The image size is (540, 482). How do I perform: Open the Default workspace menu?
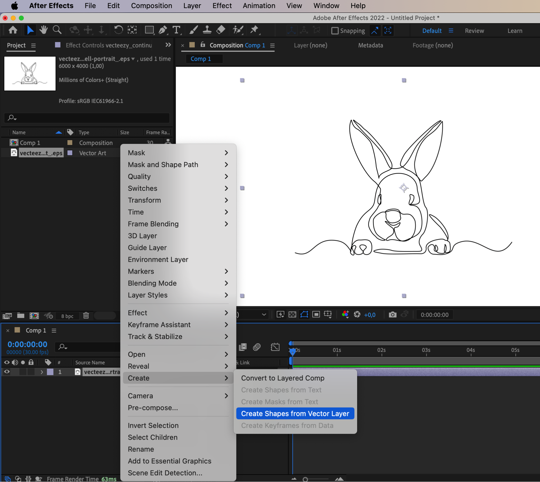[x=451, y=31]
